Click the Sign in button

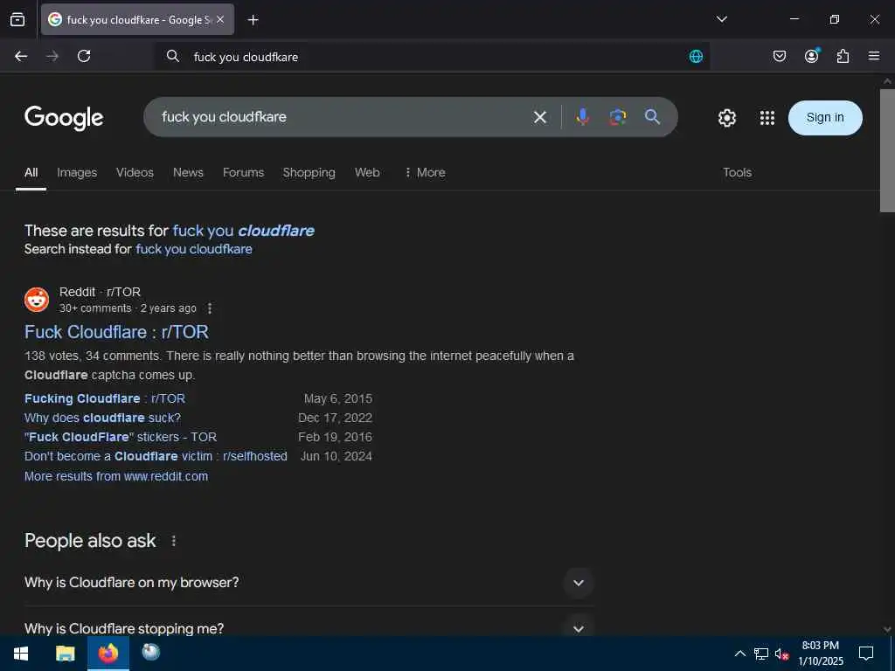(x=825, y=118)
